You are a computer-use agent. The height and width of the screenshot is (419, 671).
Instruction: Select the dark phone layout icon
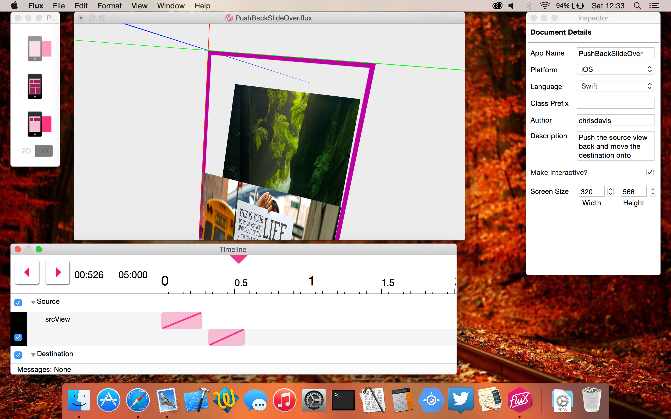(35, 86)
